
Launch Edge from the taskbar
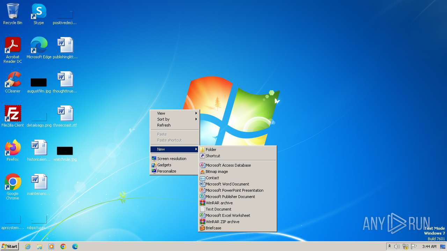tap(75, 246)
